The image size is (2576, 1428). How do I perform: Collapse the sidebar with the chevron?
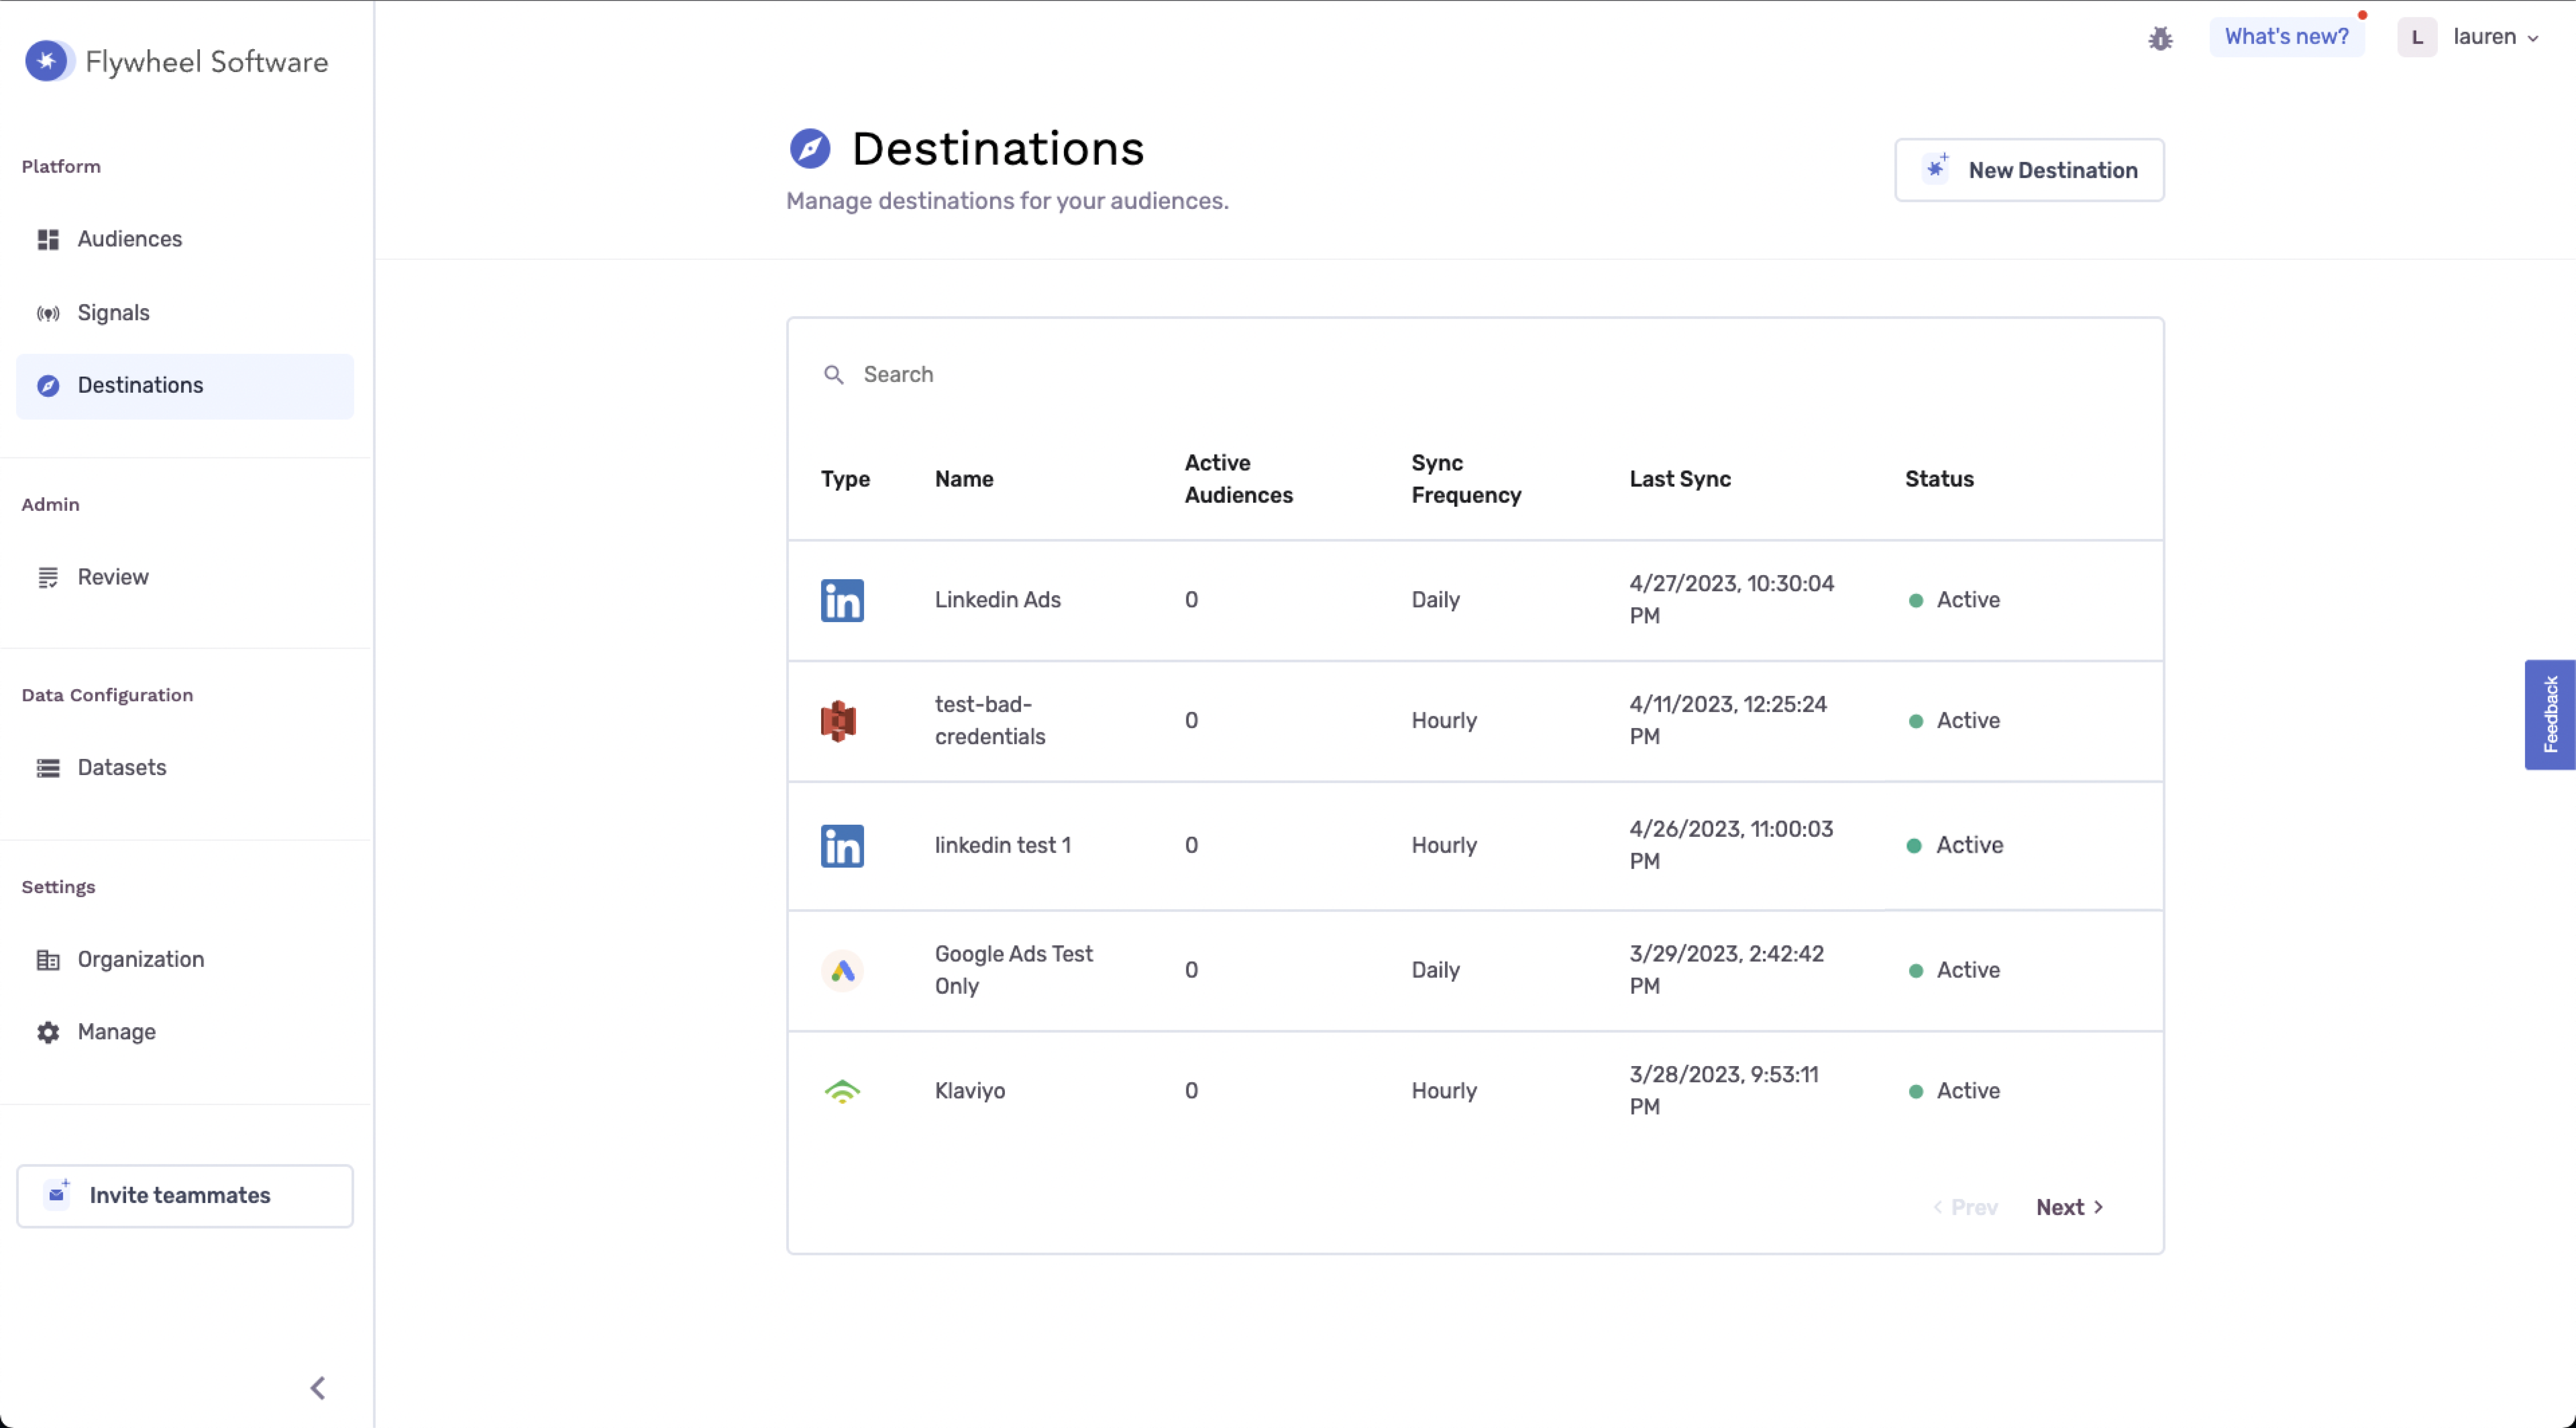(x=318, y=1388)
